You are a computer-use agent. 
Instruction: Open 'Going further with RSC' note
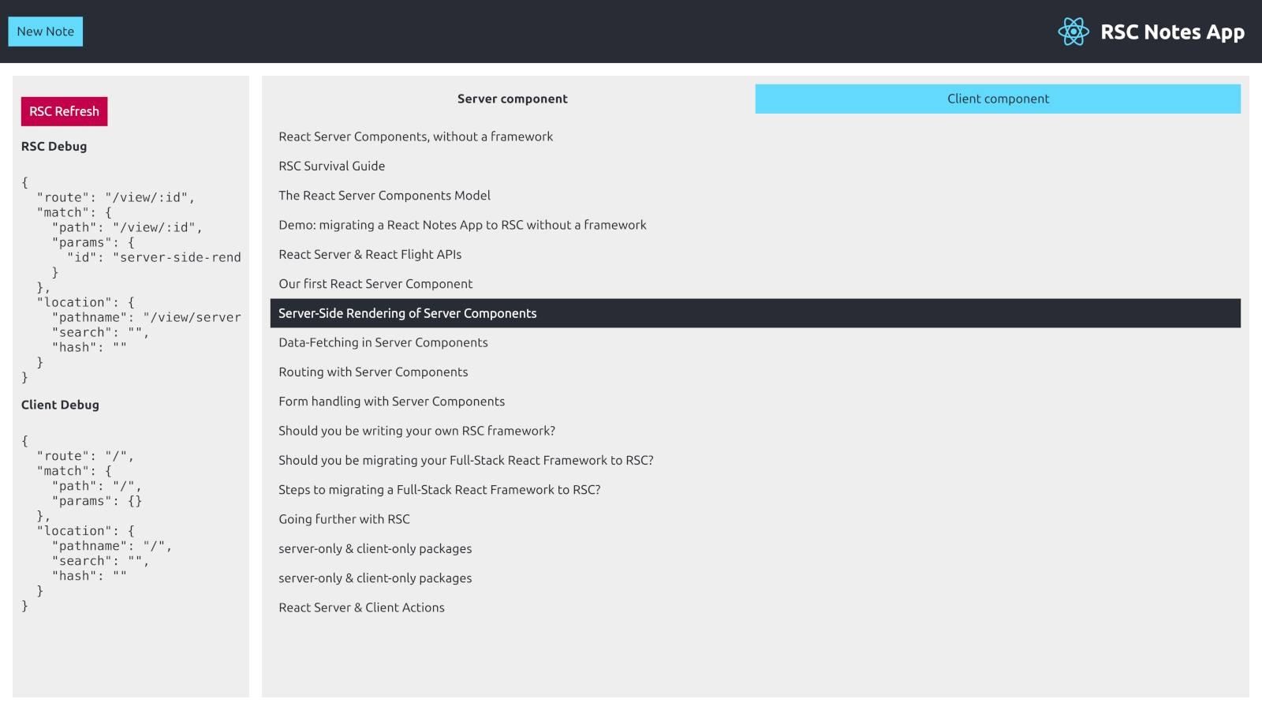(344, 519)
